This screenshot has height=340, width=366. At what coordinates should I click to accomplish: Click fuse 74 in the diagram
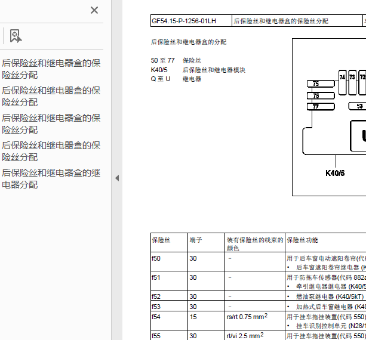coord(343,82)
